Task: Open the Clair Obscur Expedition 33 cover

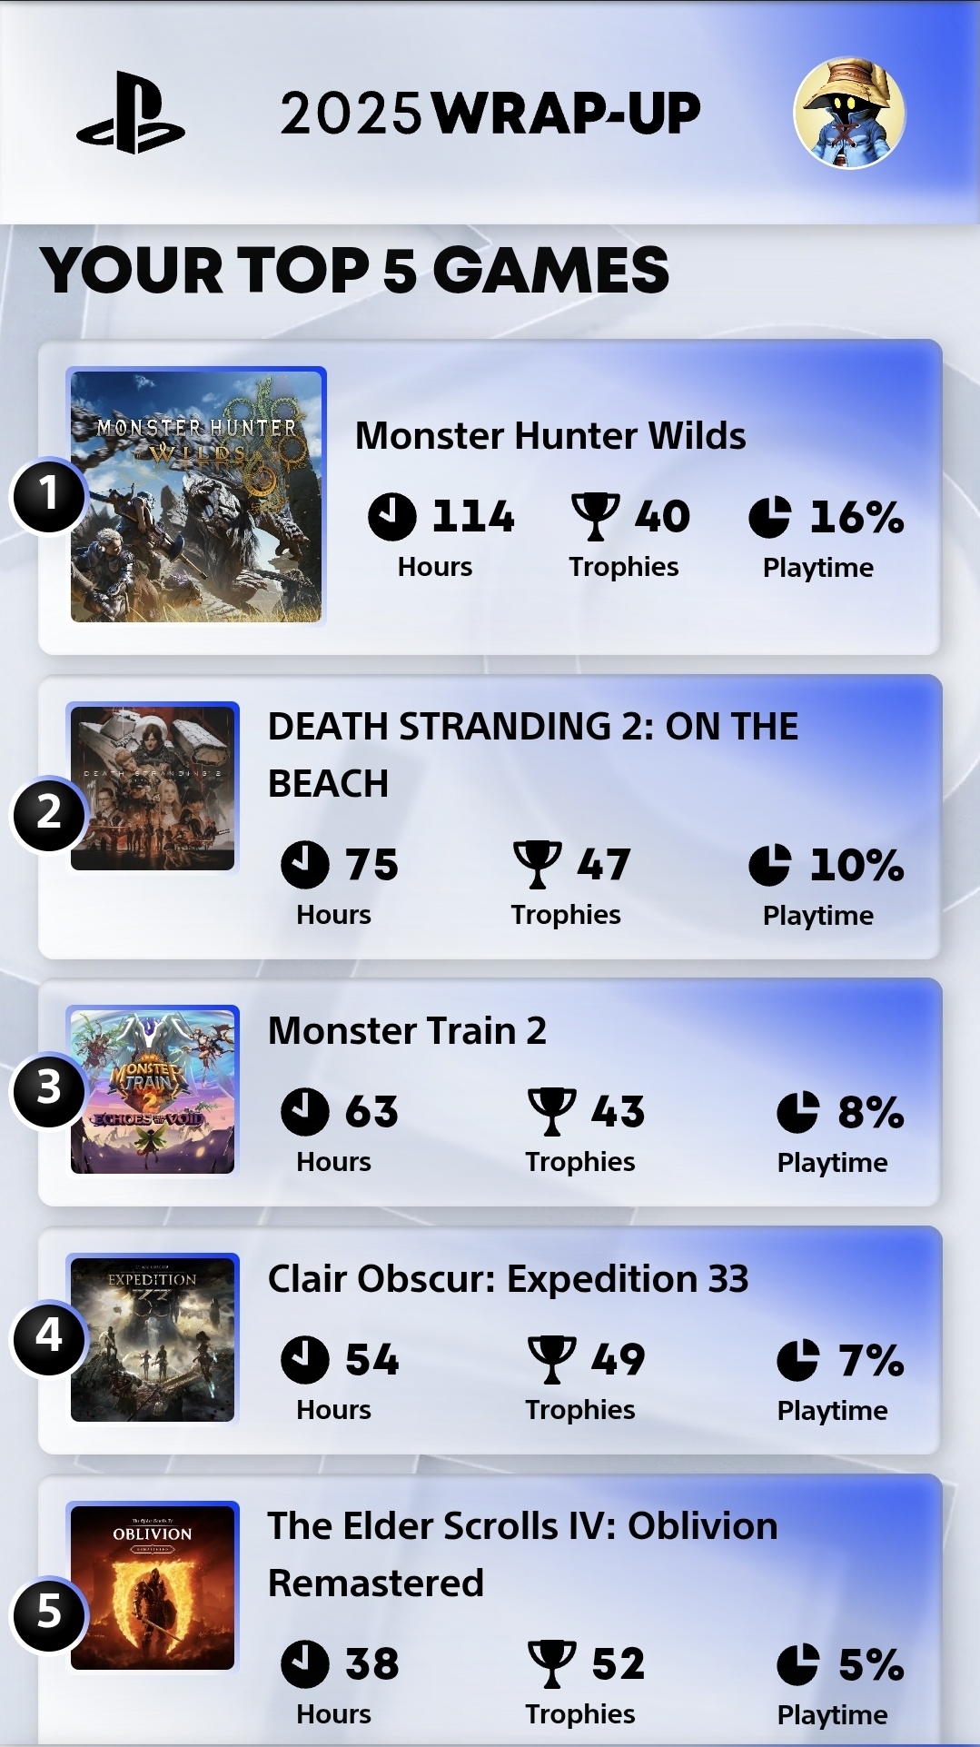Action: (153, 1337)
